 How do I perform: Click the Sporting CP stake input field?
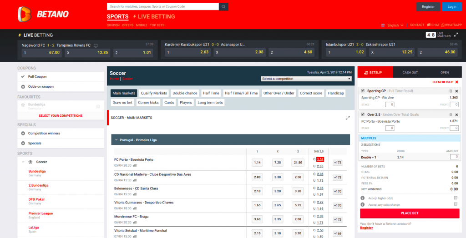390,104
